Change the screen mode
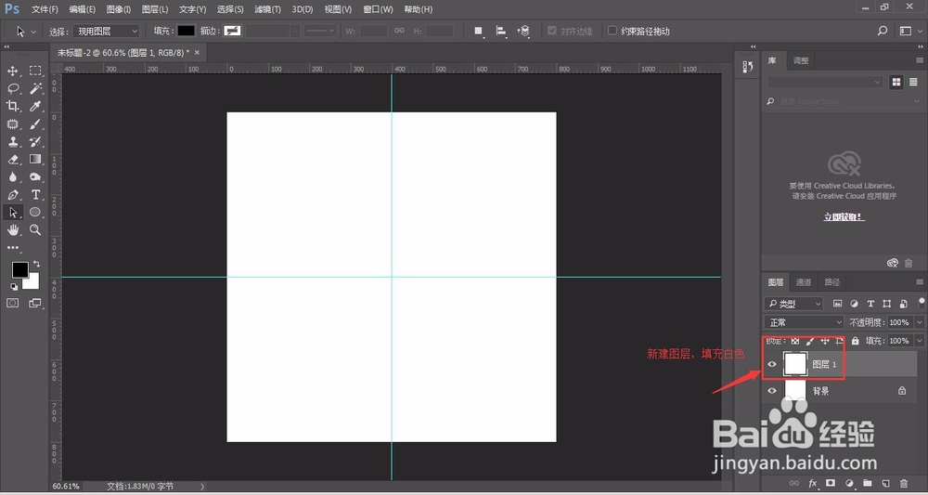 [x=35, y=303]
